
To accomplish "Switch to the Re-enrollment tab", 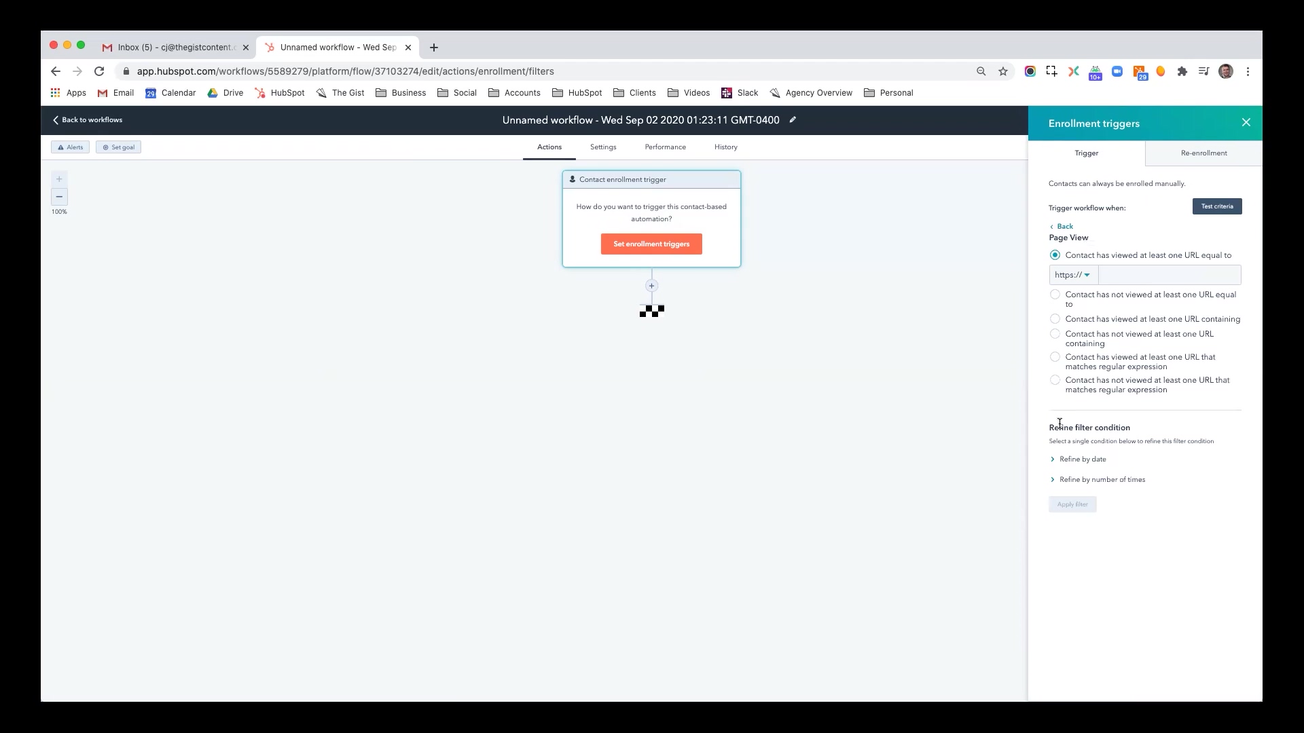I will pyautogui.click(x=1203, y=152).
